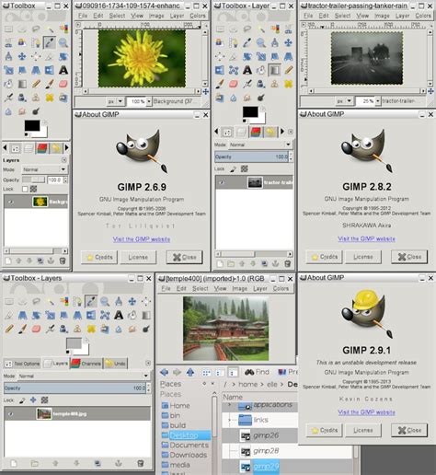436x475 pixels.
Task: Select the Pencil tool in GIMP 2.8.2 toolbox
Action: tap(288, 70)
